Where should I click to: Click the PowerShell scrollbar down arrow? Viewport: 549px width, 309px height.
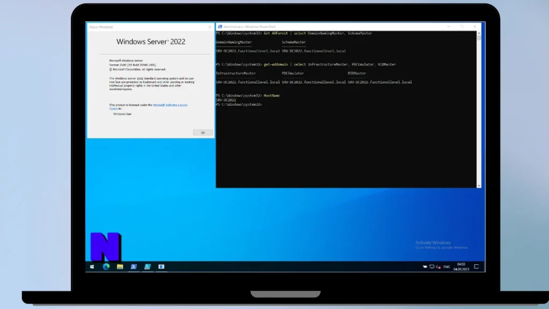click(479, 185)
